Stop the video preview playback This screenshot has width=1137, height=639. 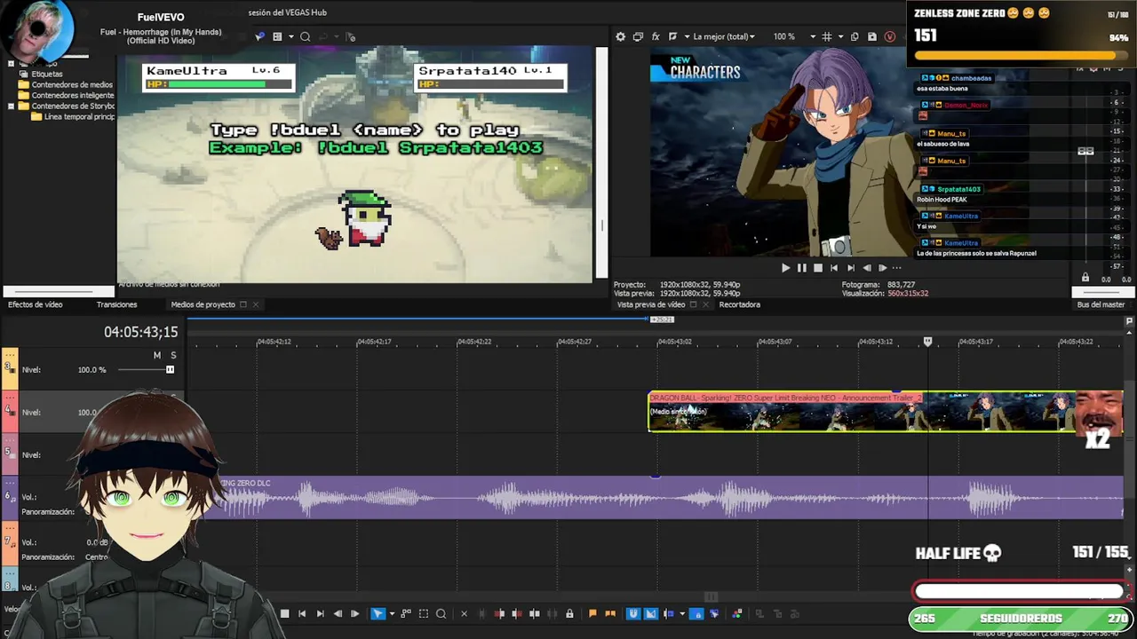coord(818,267)
